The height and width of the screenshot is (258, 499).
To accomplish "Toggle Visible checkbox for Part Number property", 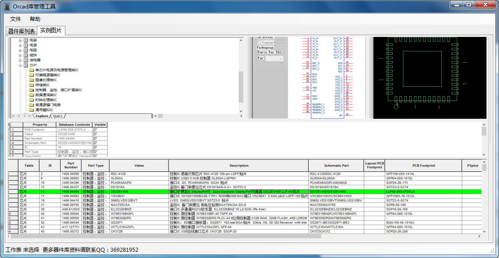I will 95,138.
